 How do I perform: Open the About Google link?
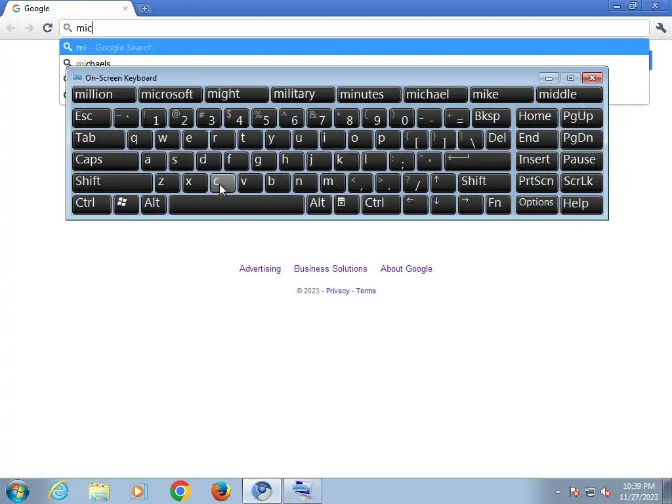coord(406,268)
